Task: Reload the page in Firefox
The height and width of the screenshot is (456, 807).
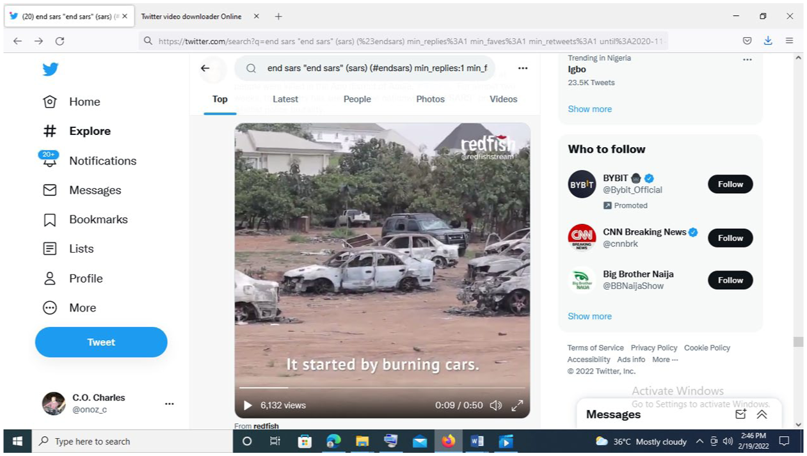Action: [x=60, y=41]
